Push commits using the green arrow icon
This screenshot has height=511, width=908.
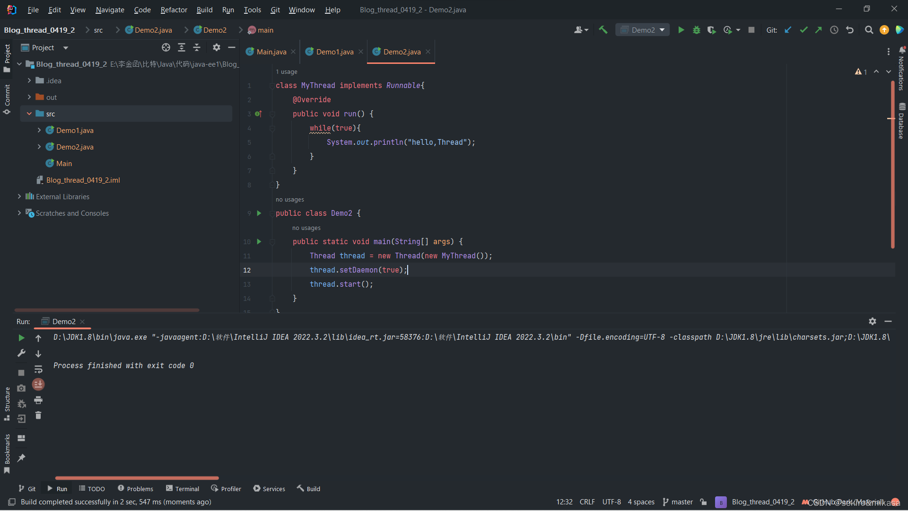point(819,30)
